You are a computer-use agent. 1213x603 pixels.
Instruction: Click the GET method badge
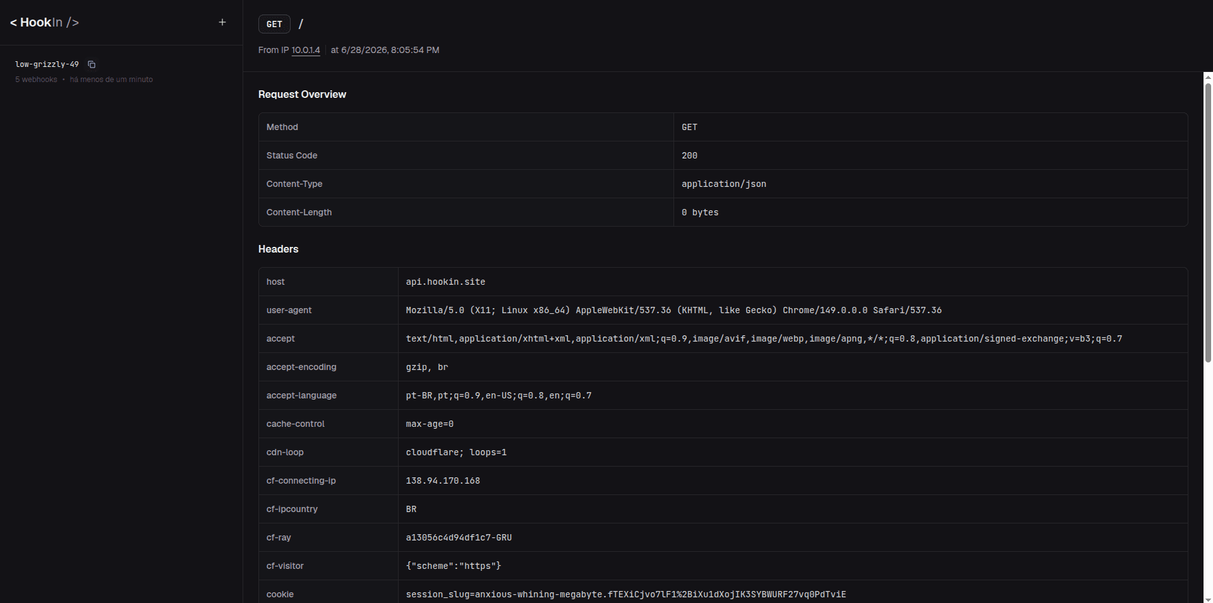274,24
